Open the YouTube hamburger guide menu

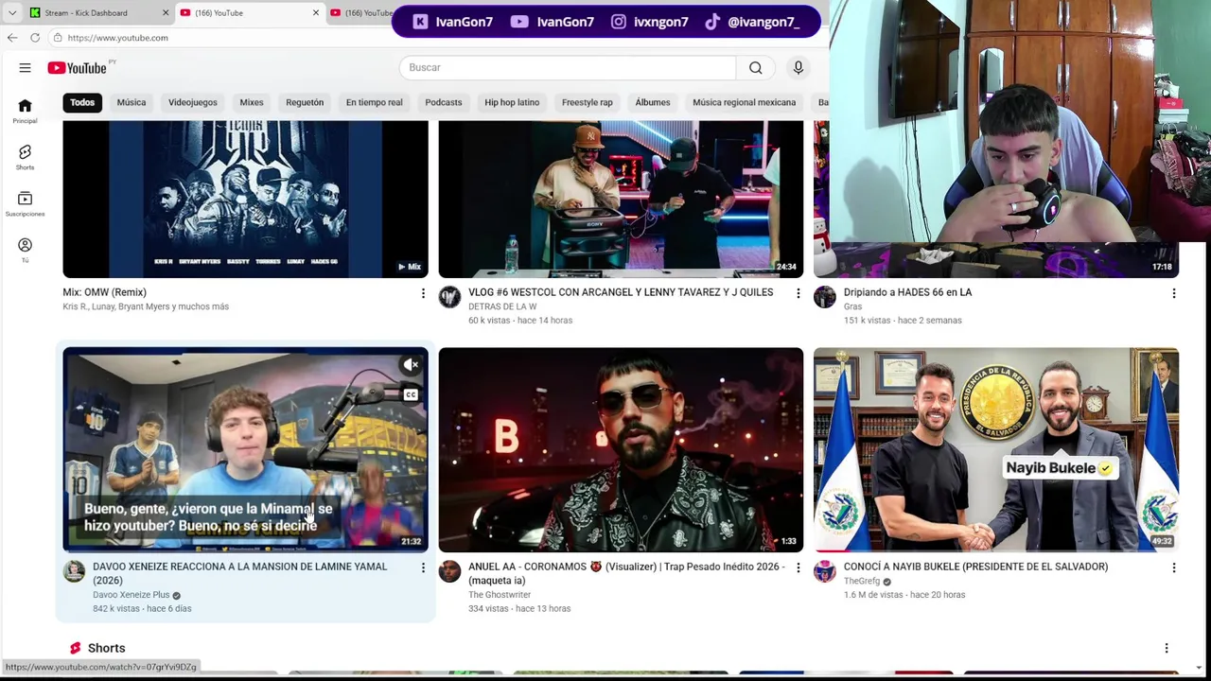click(25, 68)
